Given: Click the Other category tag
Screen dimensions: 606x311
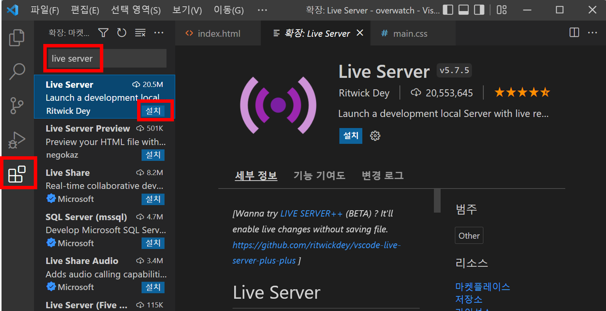Looking at the screenshot, I should point(469,236).
